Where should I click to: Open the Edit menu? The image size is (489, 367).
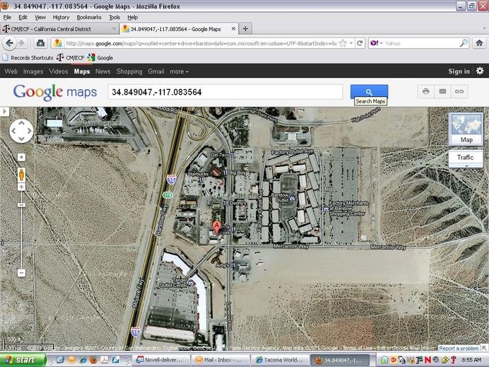point(23,17)
